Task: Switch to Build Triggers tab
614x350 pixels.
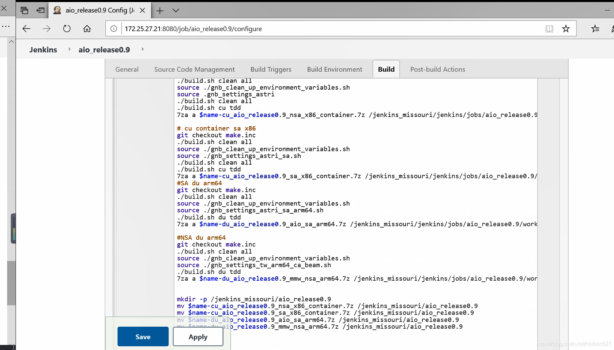Action: 271,69
